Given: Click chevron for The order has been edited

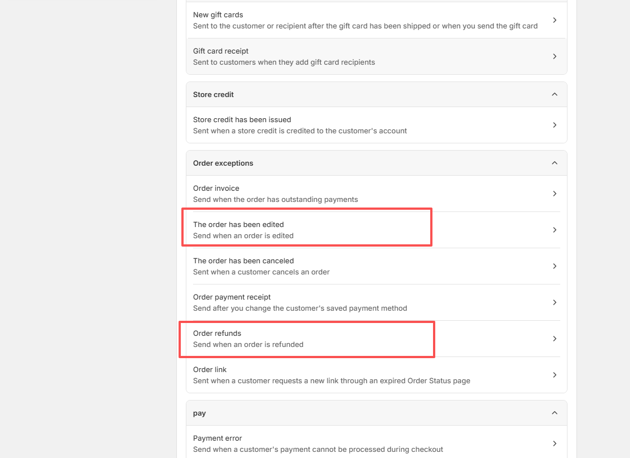Looking at the screenshot, I should pyautogui.click(x=554, y=230).
